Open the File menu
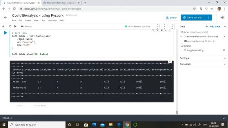The image size is (228, 128). [14, 21]
